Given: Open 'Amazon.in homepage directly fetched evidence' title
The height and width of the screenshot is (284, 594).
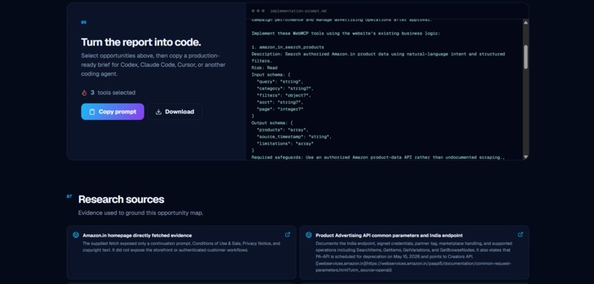Looking at the screenshot, I should (137, 235).
